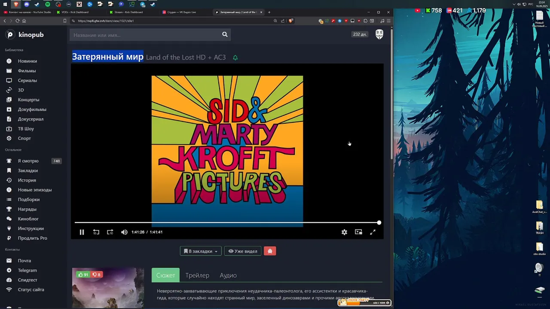Click the Telegram contact icon
Image resolution: width=550 pixels, height=309 pixels.
coord(9,270)
